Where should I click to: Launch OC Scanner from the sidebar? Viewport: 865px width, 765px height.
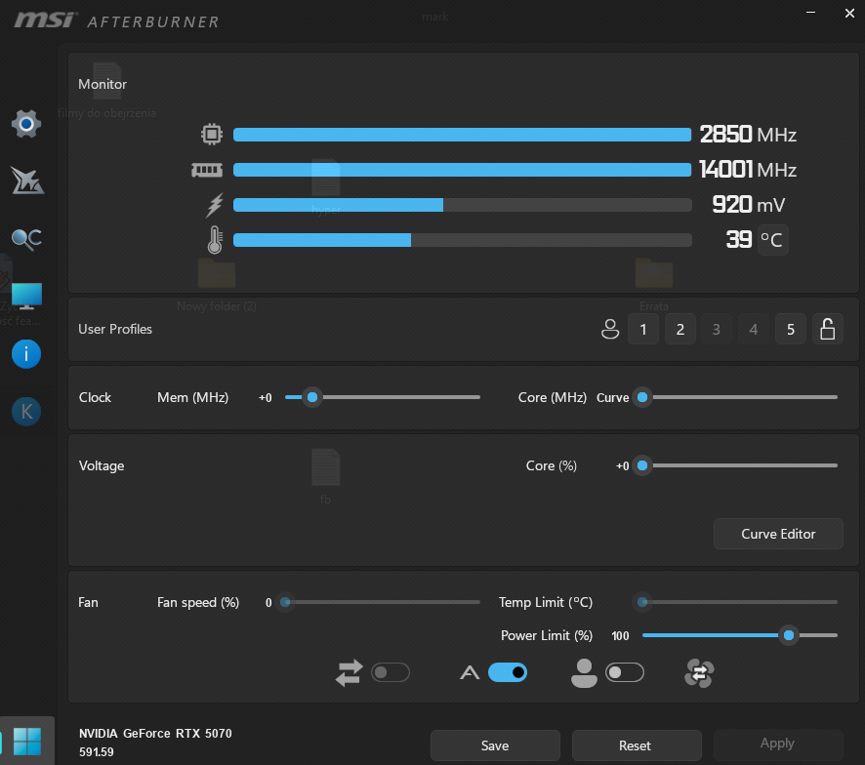coord(26,238)
